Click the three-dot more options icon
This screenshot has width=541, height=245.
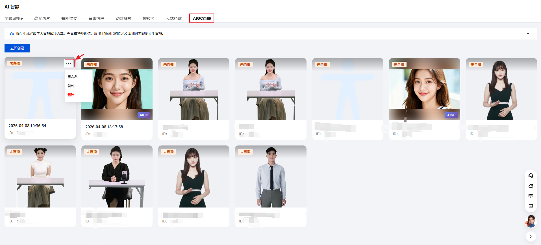coord(69,63)
